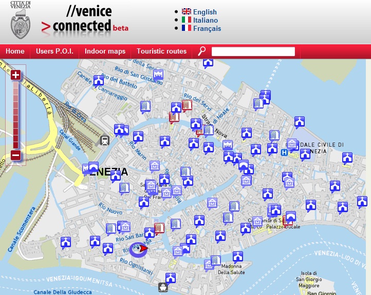Select red building marker near Rio dei Servi

pos(187,106)
